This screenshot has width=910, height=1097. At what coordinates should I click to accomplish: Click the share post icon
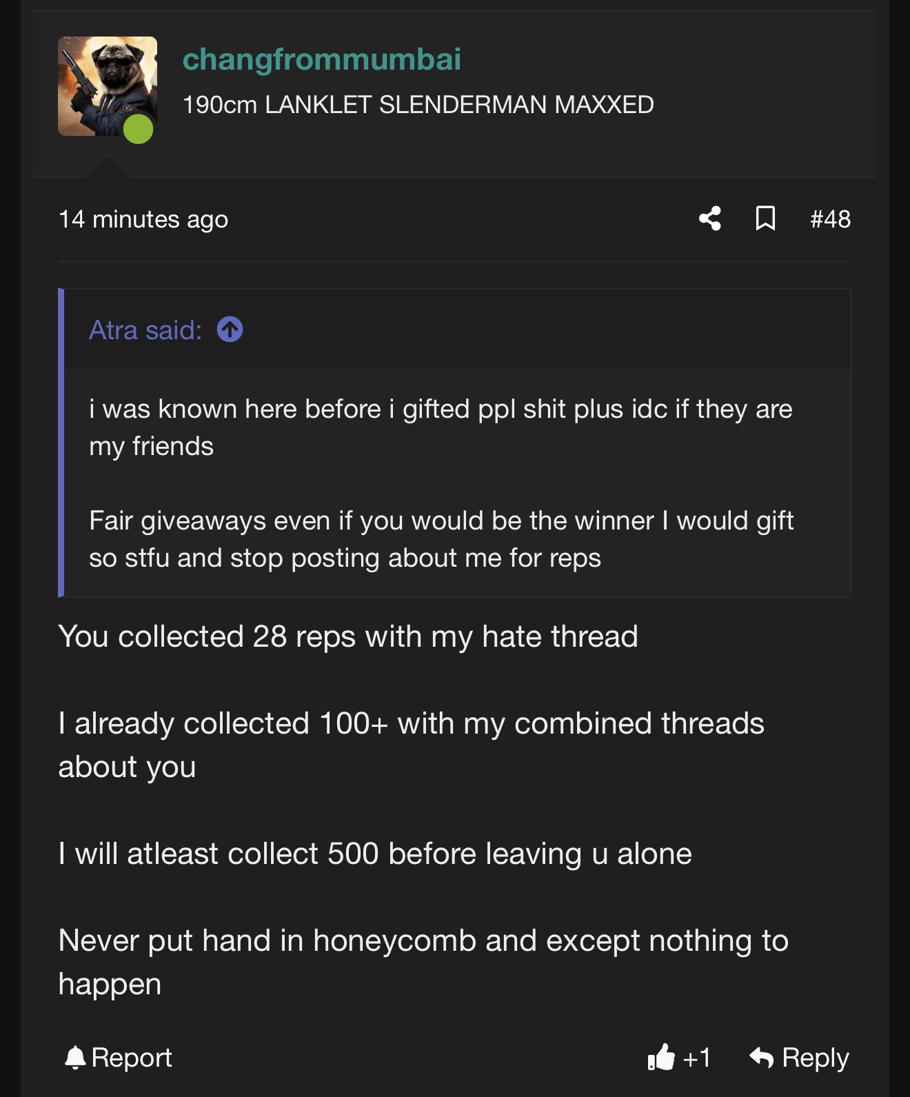(710, 219)
